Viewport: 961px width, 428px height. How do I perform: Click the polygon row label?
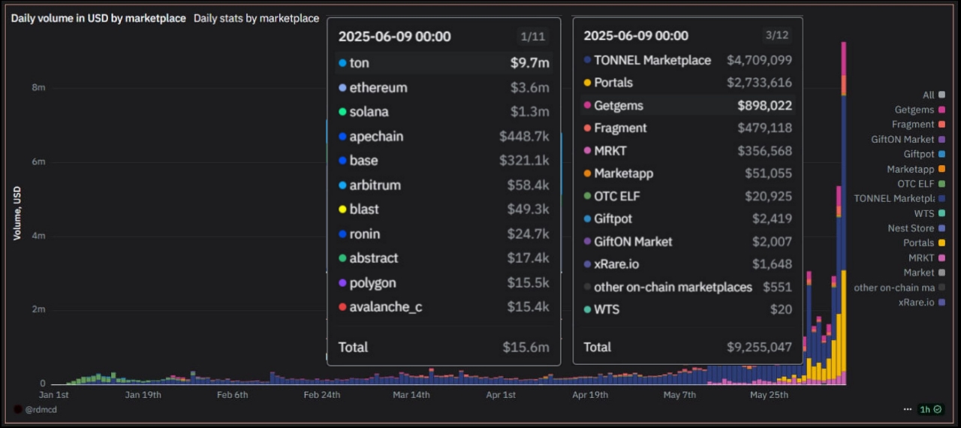372,282
